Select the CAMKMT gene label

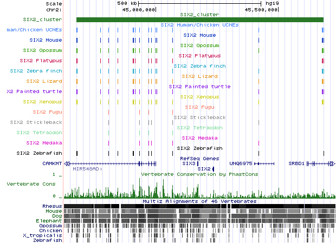point(53,163)
